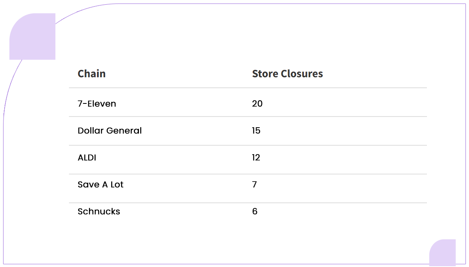Click the Chain column header

tap(92, 74)
